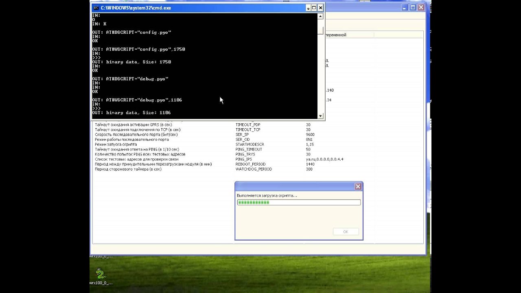Click the value 1440 for REBOOT_PERIOD
Screen dimensions: 521x293
point(310,164)
